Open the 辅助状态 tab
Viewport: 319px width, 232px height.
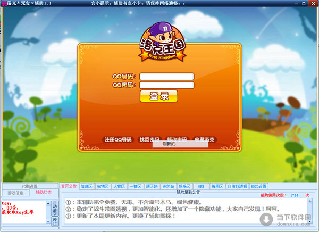(x=44, y=193)
